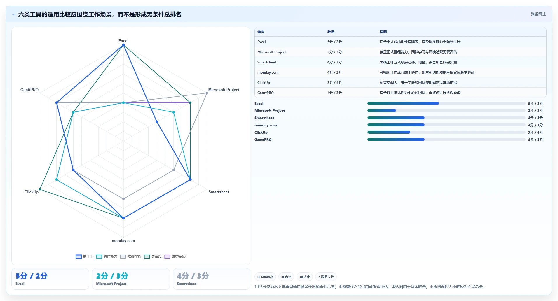Click the 表格 chip

coord(286,277)
